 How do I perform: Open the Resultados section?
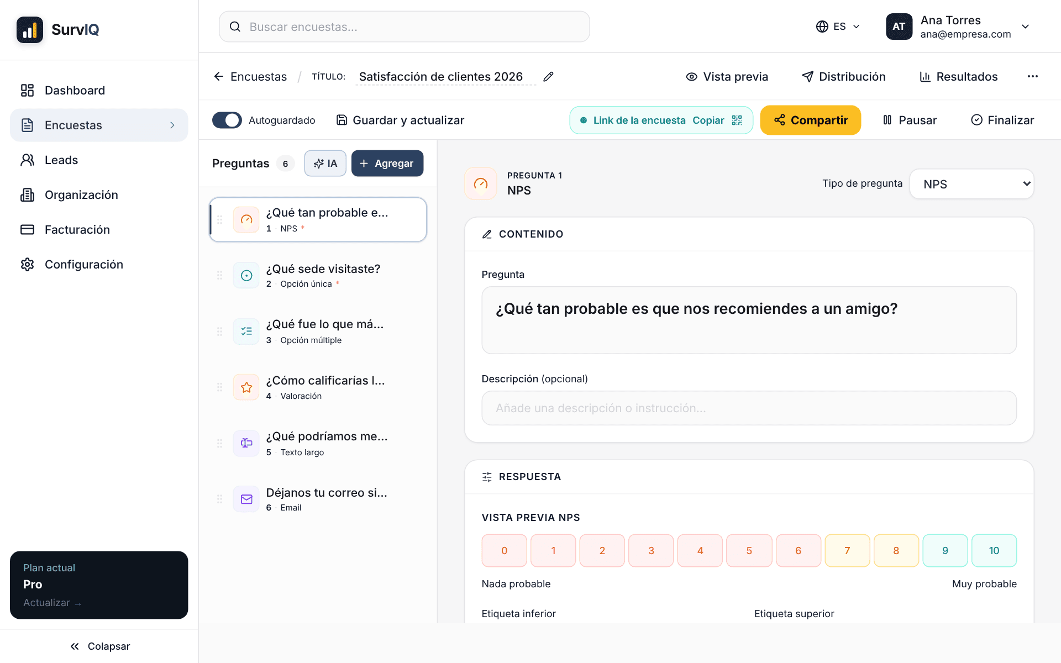pos(958,77)
